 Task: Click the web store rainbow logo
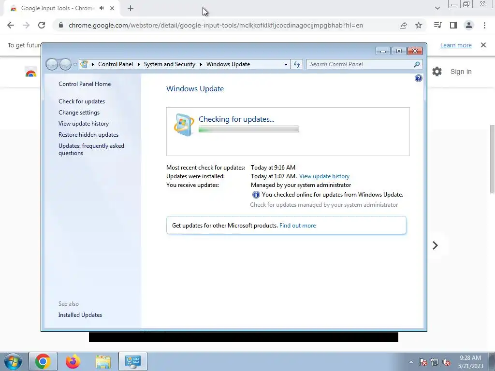(30, 72)
